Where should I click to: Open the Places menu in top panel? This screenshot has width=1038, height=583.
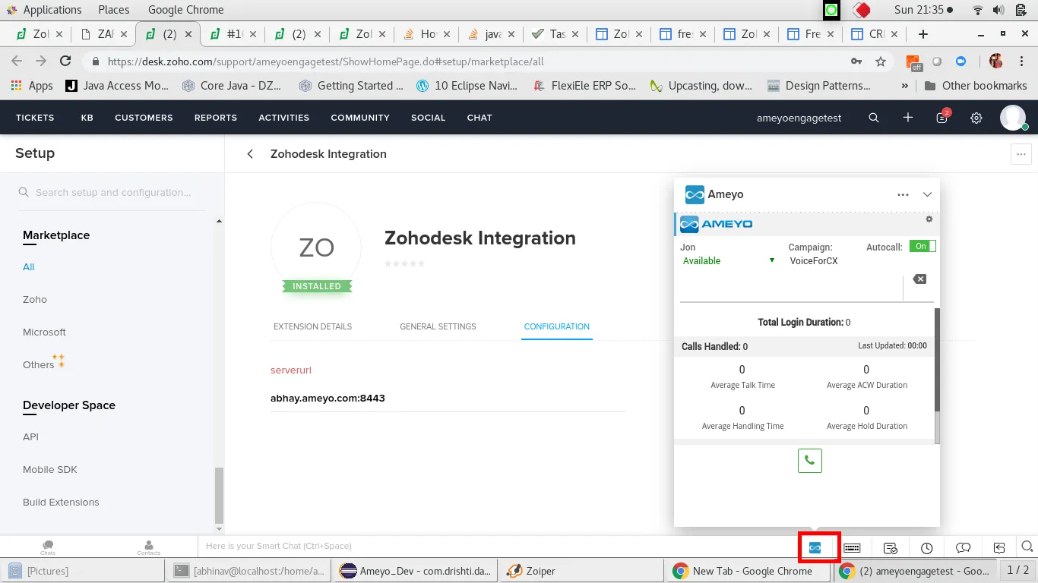click(113, 10)
